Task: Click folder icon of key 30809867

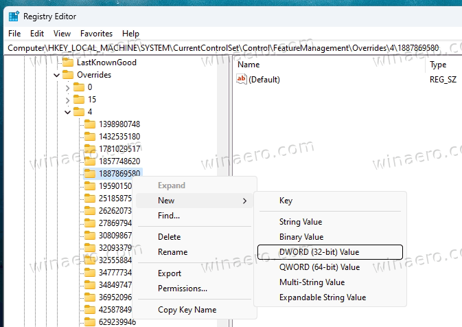Action: [90, 236]
